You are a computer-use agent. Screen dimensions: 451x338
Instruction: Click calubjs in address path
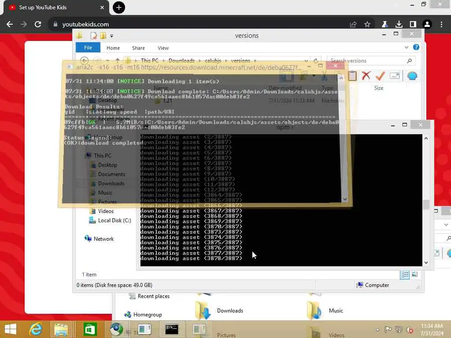(213, 61)
